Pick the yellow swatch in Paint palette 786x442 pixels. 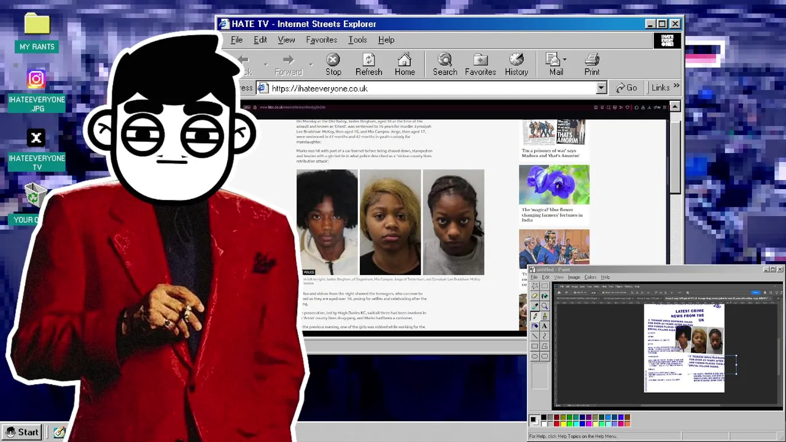click(x=563, y=424)
